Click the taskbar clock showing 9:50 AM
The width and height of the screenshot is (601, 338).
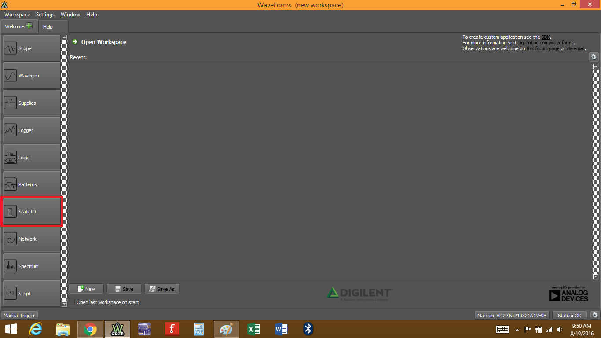(x=582, y=329)
